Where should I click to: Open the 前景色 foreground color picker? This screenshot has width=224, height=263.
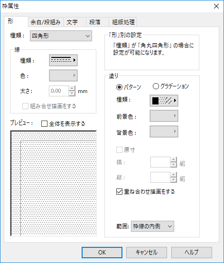164,116
